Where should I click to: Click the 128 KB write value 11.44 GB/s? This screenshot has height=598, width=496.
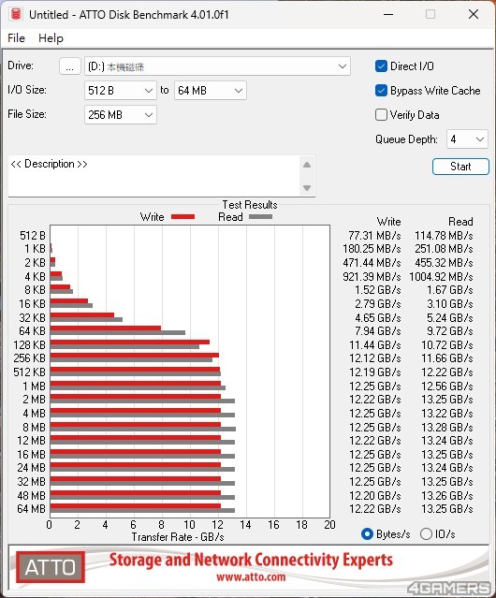click(x=375, y=345)
